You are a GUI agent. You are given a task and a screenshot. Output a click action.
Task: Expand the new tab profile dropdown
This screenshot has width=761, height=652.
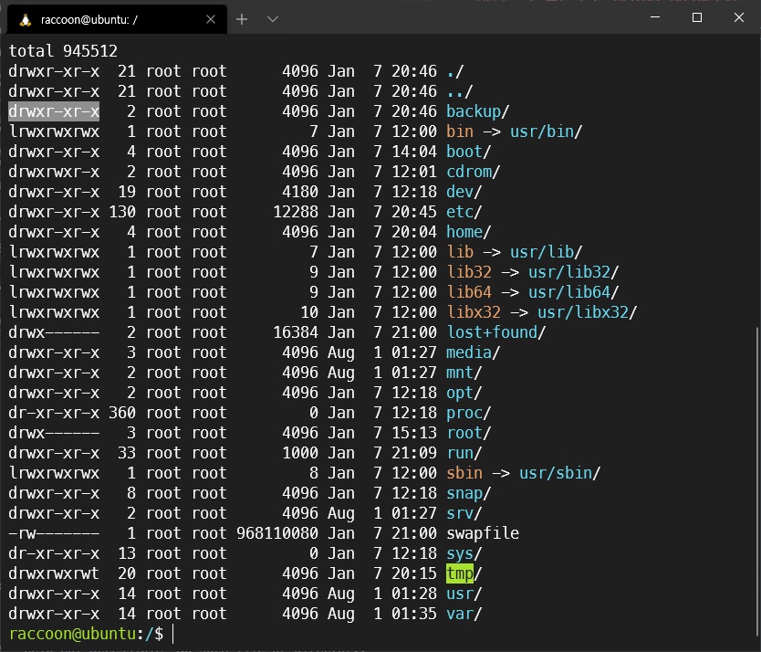(273, 19)
